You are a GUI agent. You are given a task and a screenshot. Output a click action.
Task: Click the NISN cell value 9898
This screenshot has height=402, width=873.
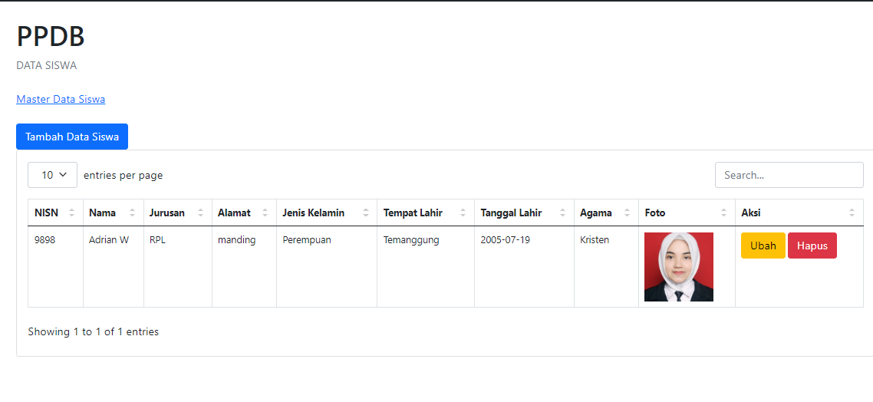[x=45, y=240]
